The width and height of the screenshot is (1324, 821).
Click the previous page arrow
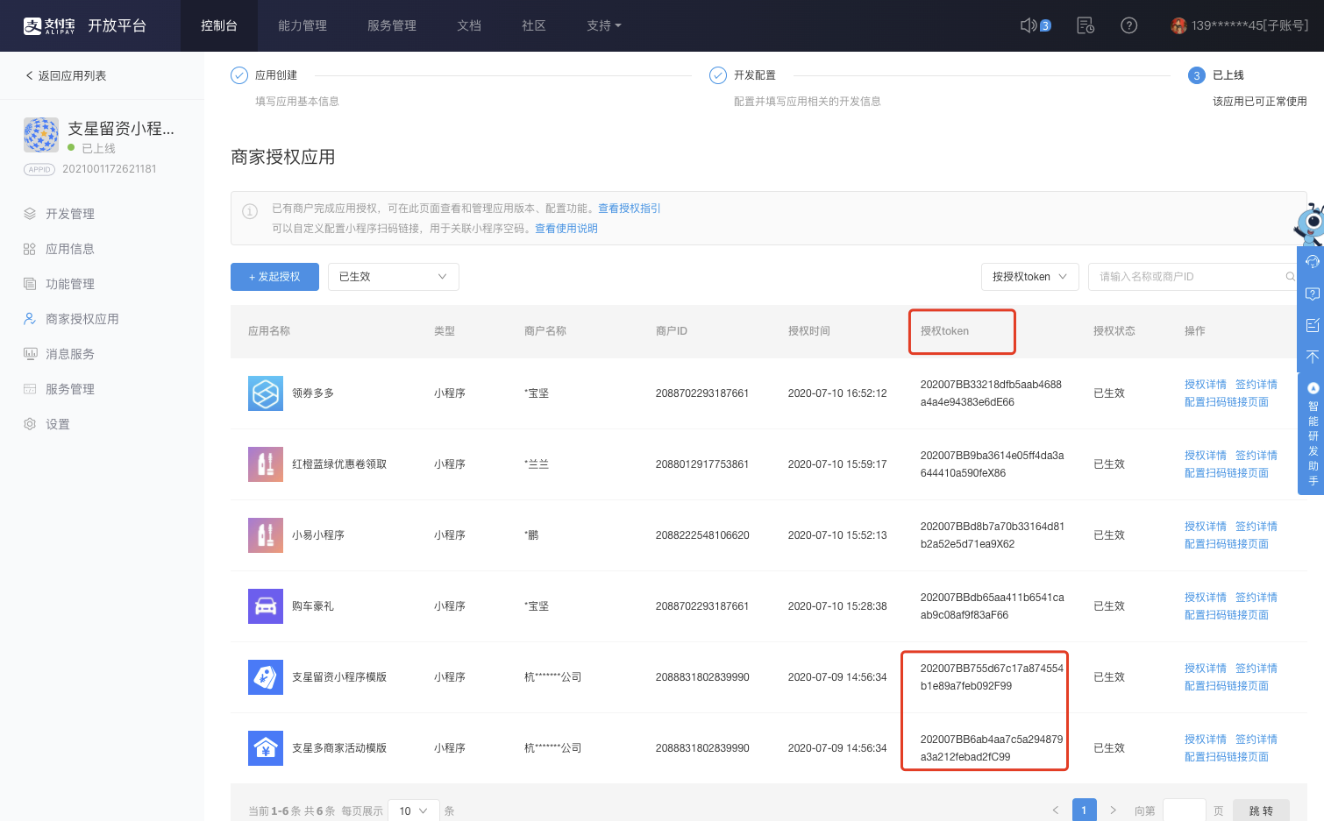[x=1056, y=810]
